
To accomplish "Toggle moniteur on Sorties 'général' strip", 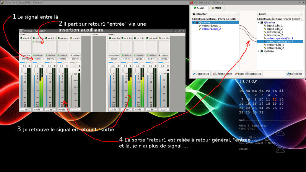I will click(151, 55).
